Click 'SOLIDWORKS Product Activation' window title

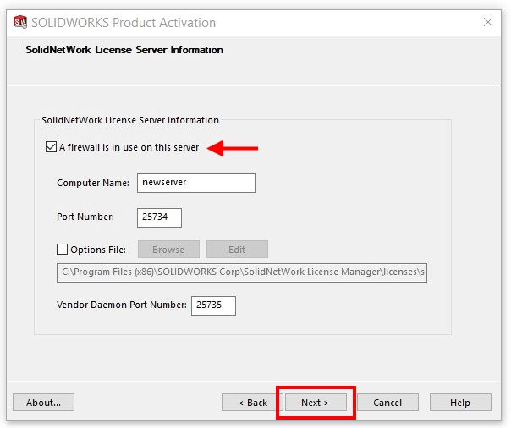tap(124, 23)
